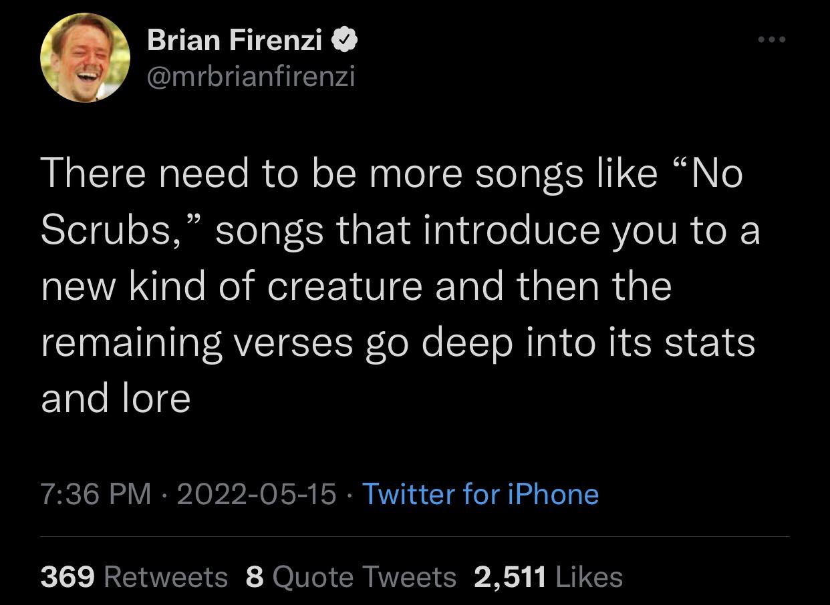Click the 7:36 PM timestamp
The image size is (830, 605).
pos(96,495)
